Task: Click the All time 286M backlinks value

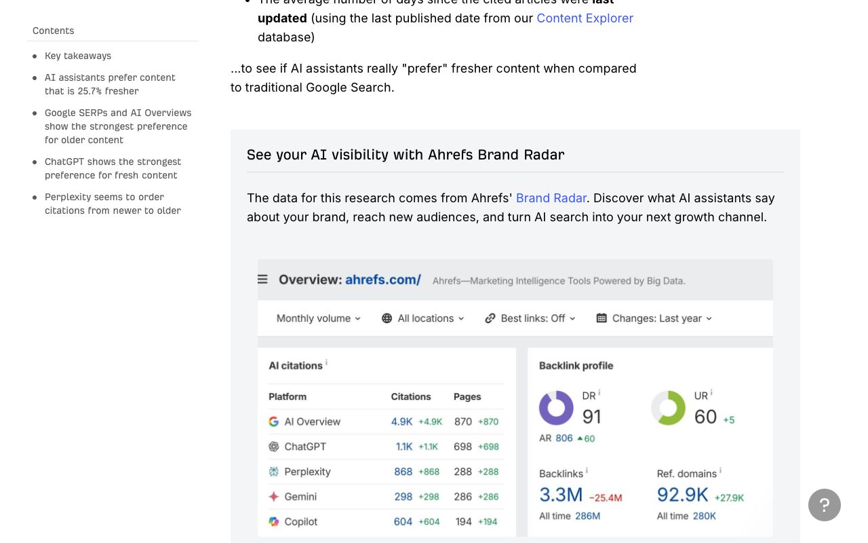Action: pyautogui.click(x=588, y=516)
